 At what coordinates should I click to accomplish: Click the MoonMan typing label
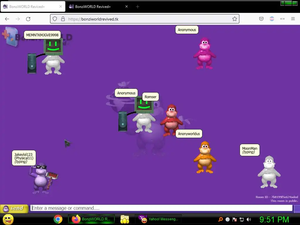pos(250,150)
